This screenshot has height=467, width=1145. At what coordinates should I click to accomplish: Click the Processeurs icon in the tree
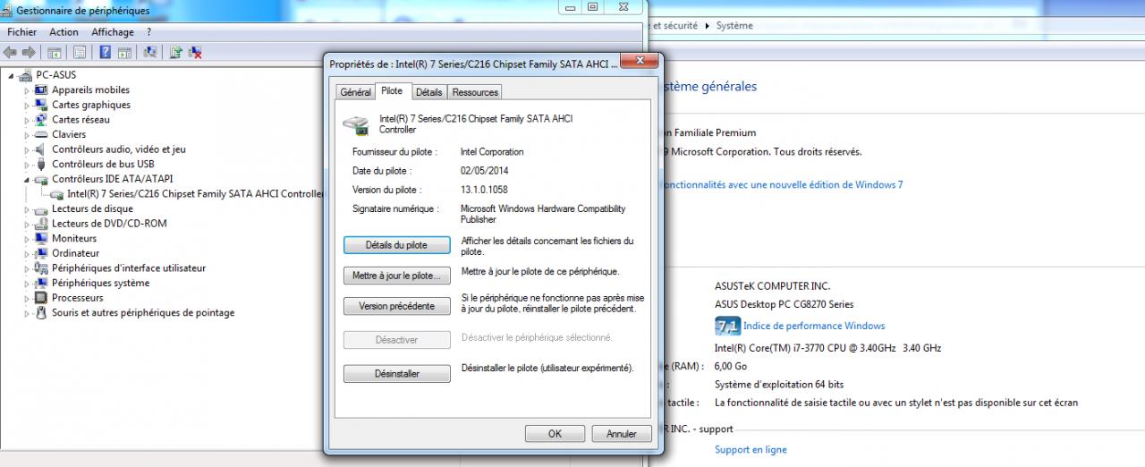[x=41, y=298]
